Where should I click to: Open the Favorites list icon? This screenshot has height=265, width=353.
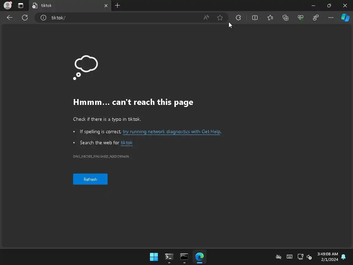(270, 18)
